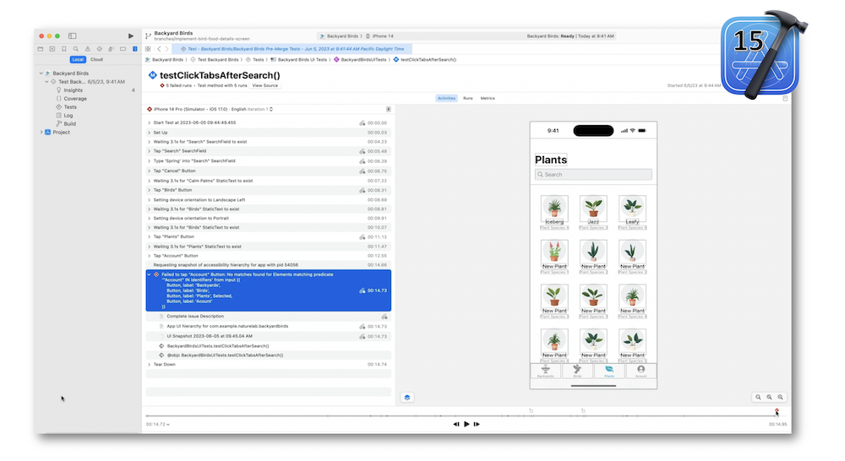
Task: Open the Test navigator diamond icon
Action: coord(99,49)
